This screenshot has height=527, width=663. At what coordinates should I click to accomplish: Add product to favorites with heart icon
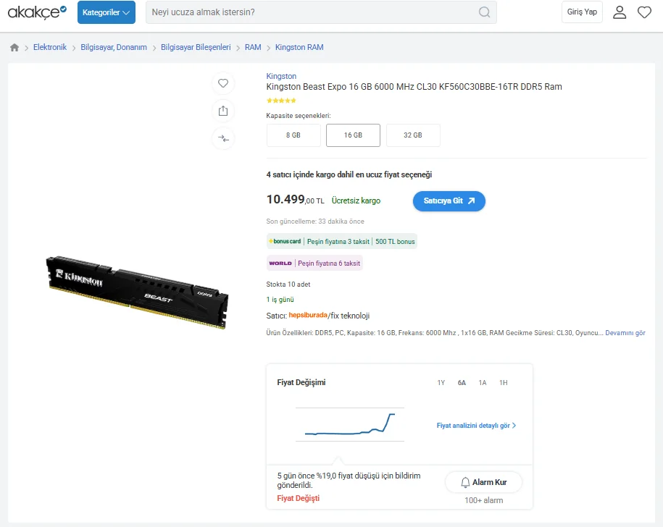[223, 83]
